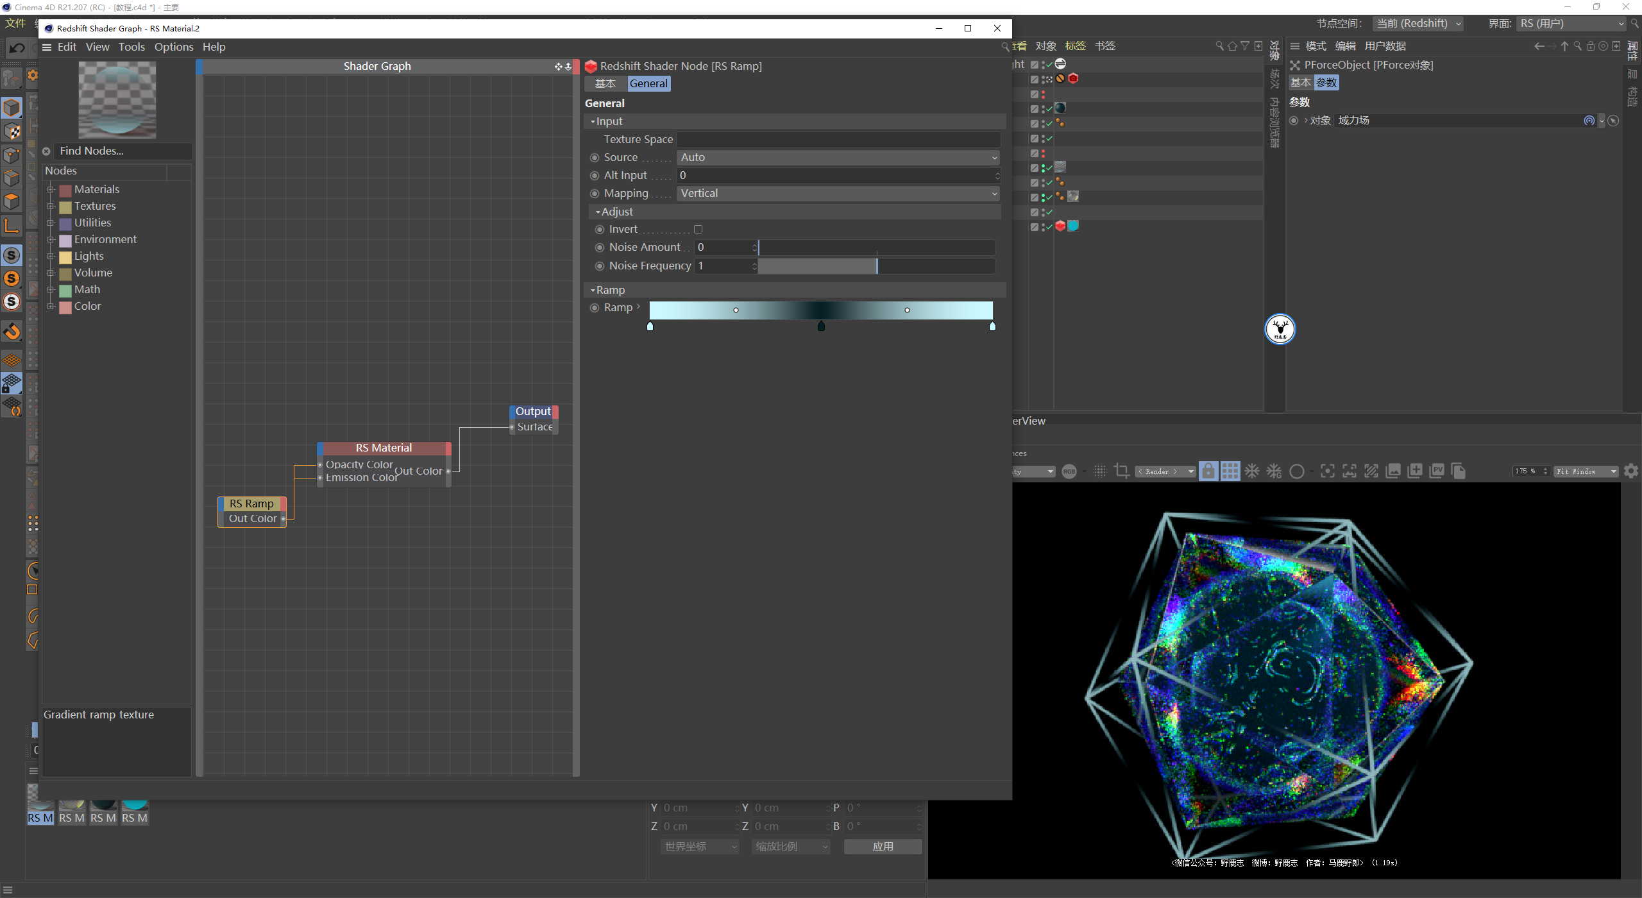Click the PV picture viewer icon
The width and height of the screenshot is (1642, 898).
pyautogui.click(x=1437, y=471)
